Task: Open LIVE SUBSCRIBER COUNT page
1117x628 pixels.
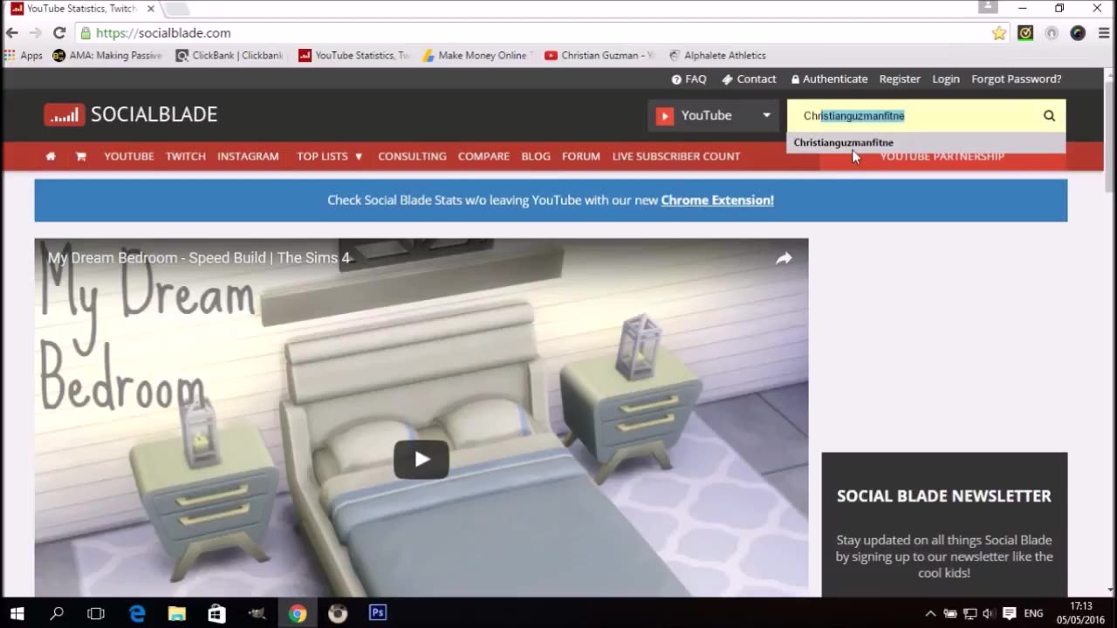Action: pos(676,156)
